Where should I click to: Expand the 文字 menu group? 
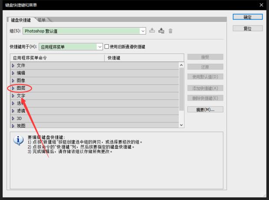(13, 95)
